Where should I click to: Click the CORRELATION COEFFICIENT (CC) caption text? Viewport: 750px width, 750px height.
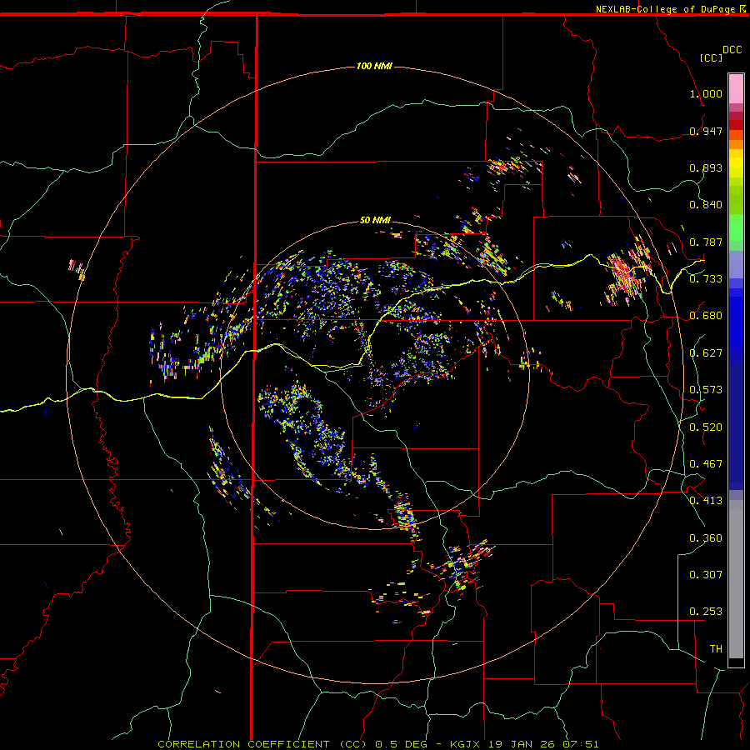263,744
